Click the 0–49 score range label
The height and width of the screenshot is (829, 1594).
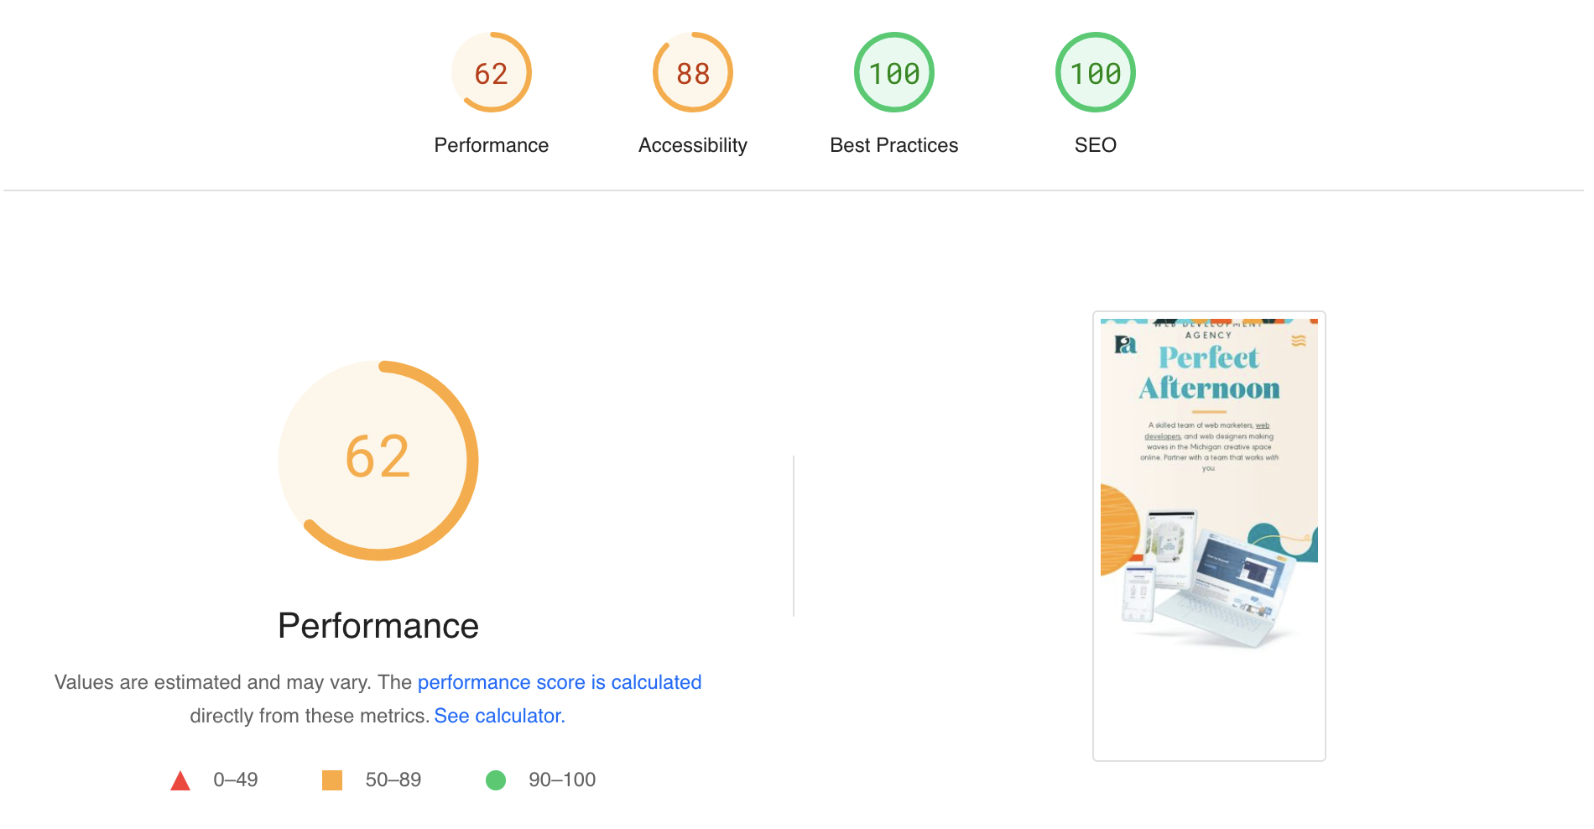(235, 779)
